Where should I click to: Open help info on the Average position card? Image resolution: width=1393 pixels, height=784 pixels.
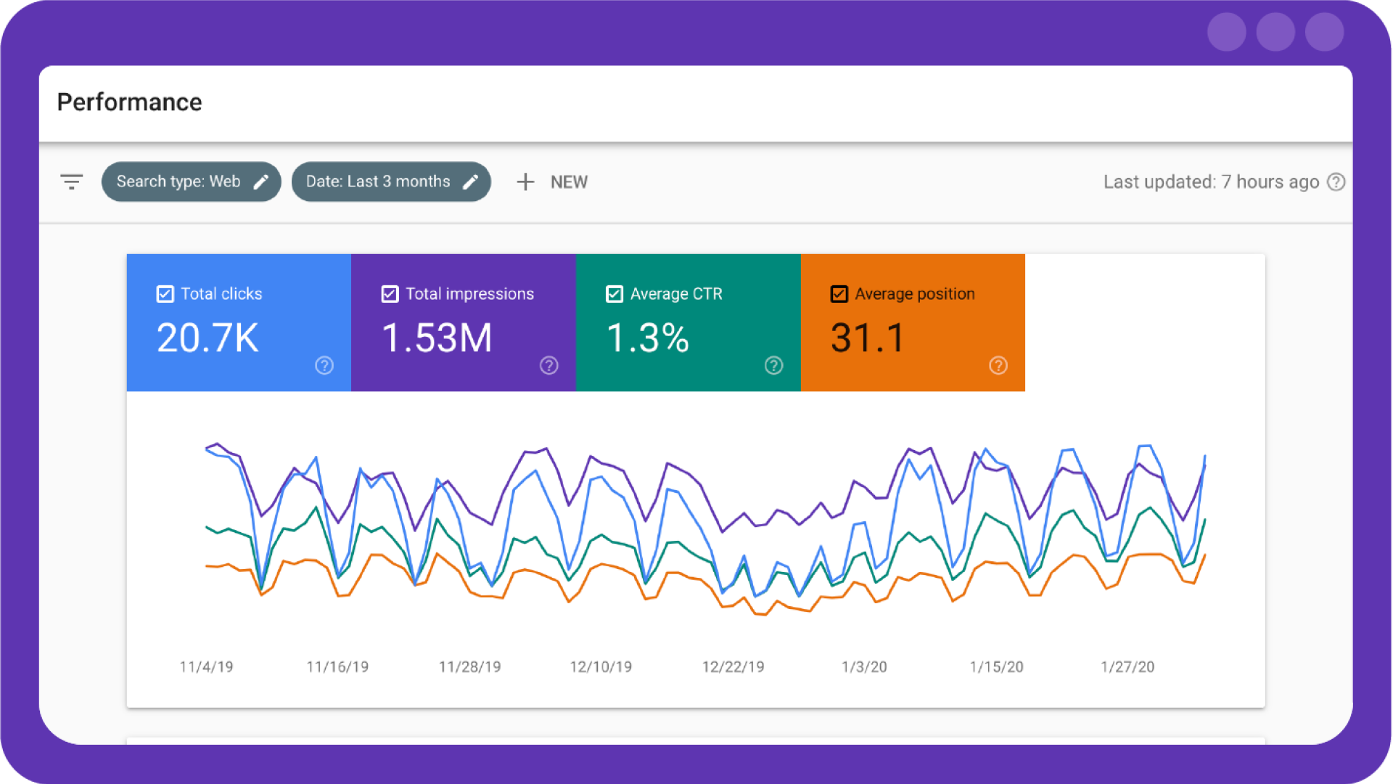click(998, 366)
